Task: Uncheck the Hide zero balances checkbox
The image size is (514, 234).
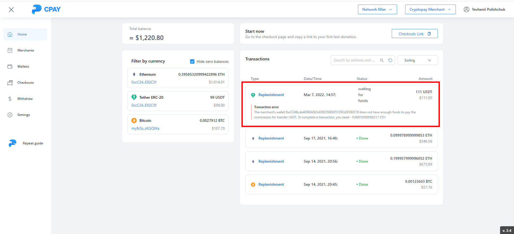Action: (x=192, y=61)
